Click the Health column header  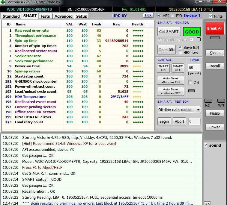tap(137, 24)
